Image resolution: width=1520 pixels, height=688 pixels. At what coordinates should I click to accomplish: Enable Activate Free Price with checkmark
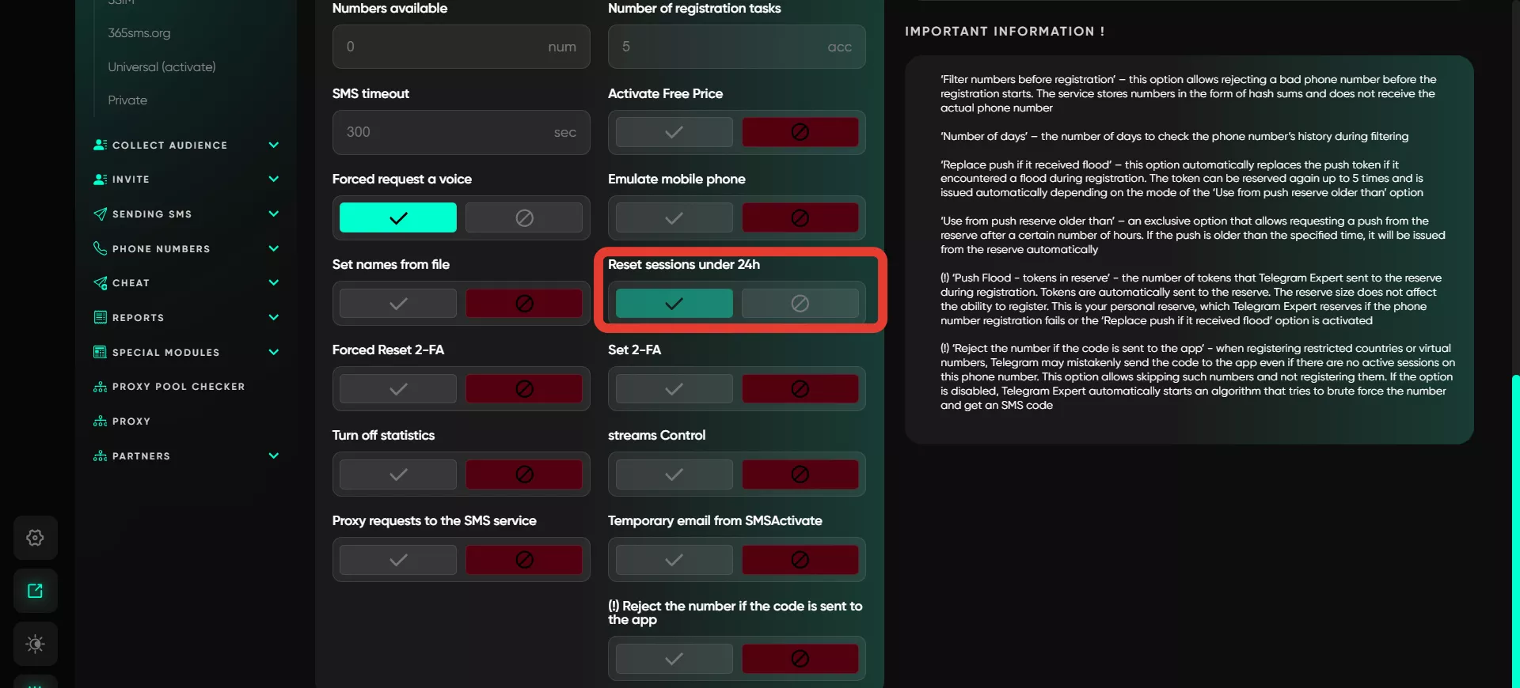pyautogui.click(x=674, y=132)
